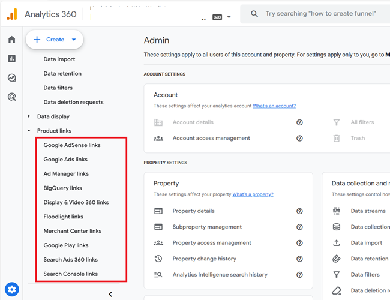Image resolution: width=390 pixels, height=300 pixels.
Task: Open Account access management settings
Action: coord(211,139)
